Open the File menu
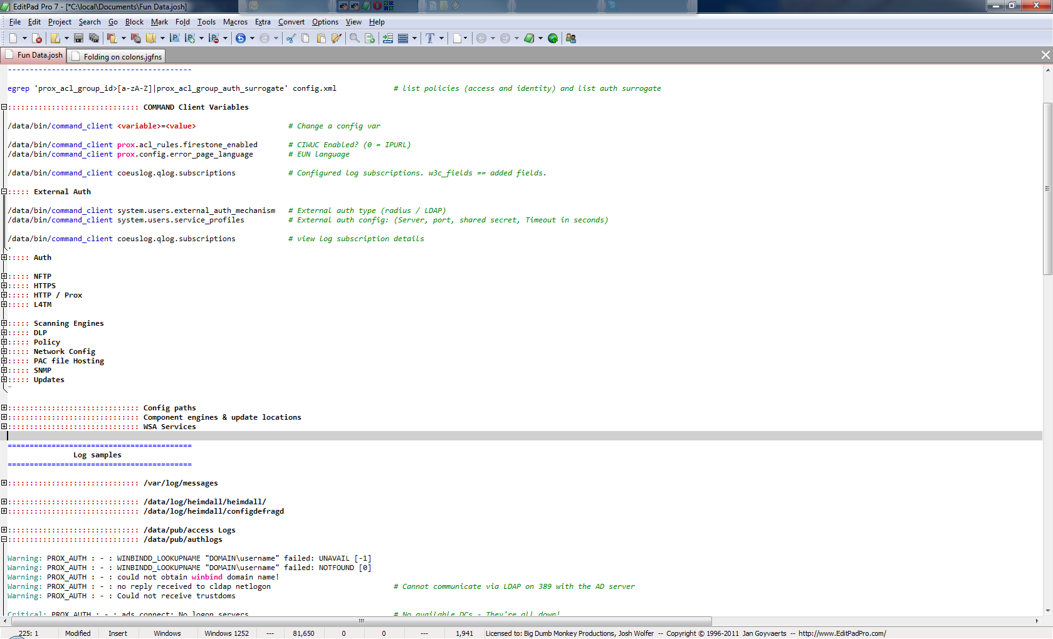The width and height of the screenshot is (1053, 639). coord(15,22)
